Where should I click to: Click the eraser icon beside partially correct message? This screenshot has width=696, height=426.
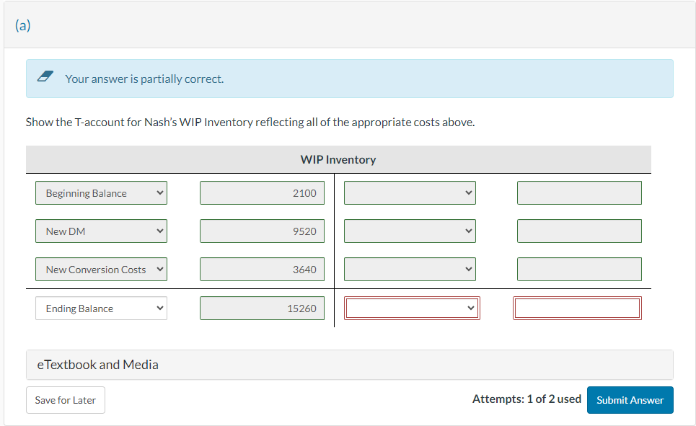coord(45,76)
